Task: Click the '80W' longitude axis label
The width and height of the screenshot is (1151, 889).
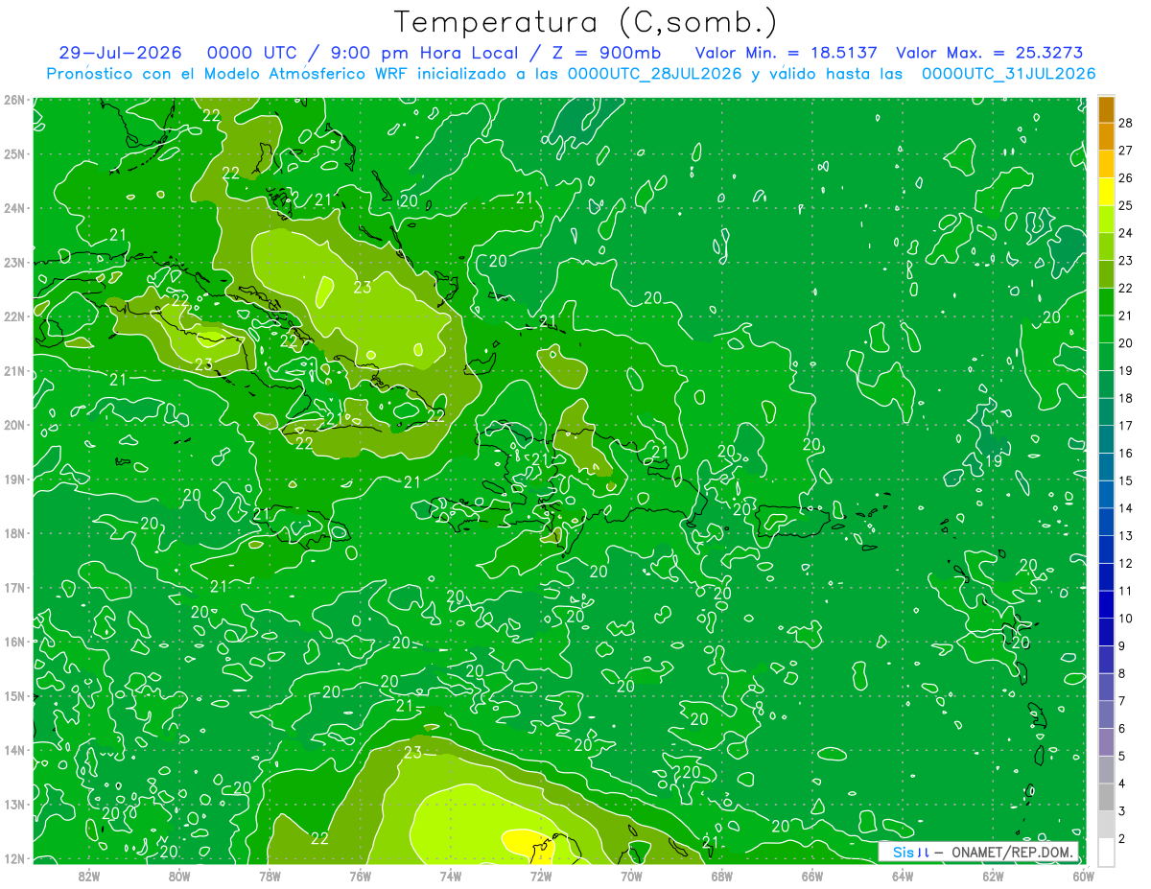Action: click(179, 875)
